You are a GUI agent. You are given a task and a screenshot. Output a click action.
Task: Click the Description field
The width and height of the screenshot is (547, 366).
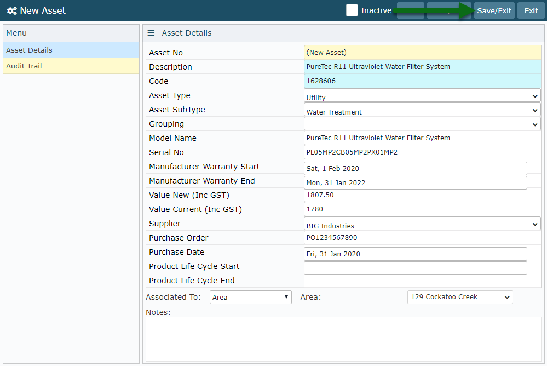pyautogui.click(x=423, y=67)
